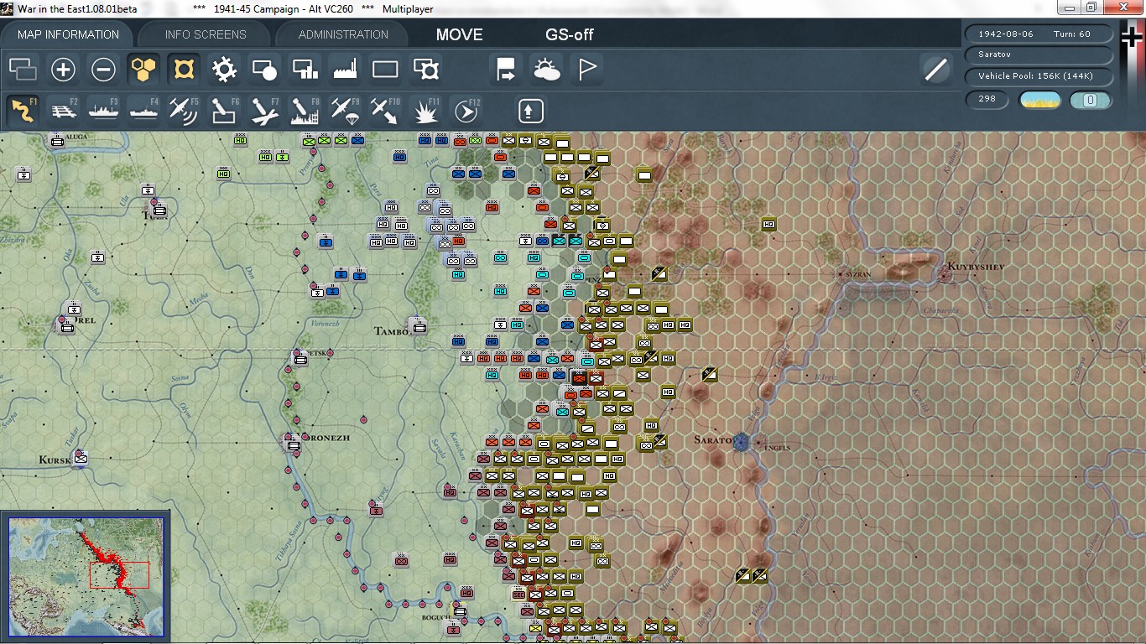Screen dimensions: 1146x644
Task: Click the MOVE mode label
Action: click(x=459, y=35)
